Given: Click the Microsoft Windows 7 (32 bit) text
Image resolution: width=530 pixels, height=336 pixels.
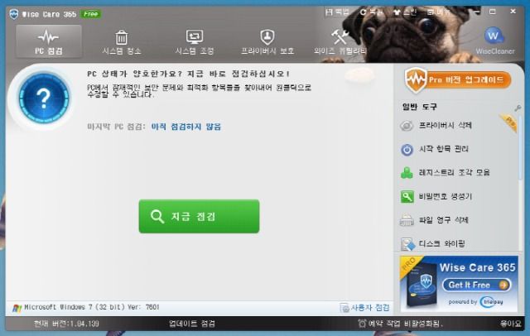Looking at the screenshot, I should pyautogui.click(x=91, y=307).
